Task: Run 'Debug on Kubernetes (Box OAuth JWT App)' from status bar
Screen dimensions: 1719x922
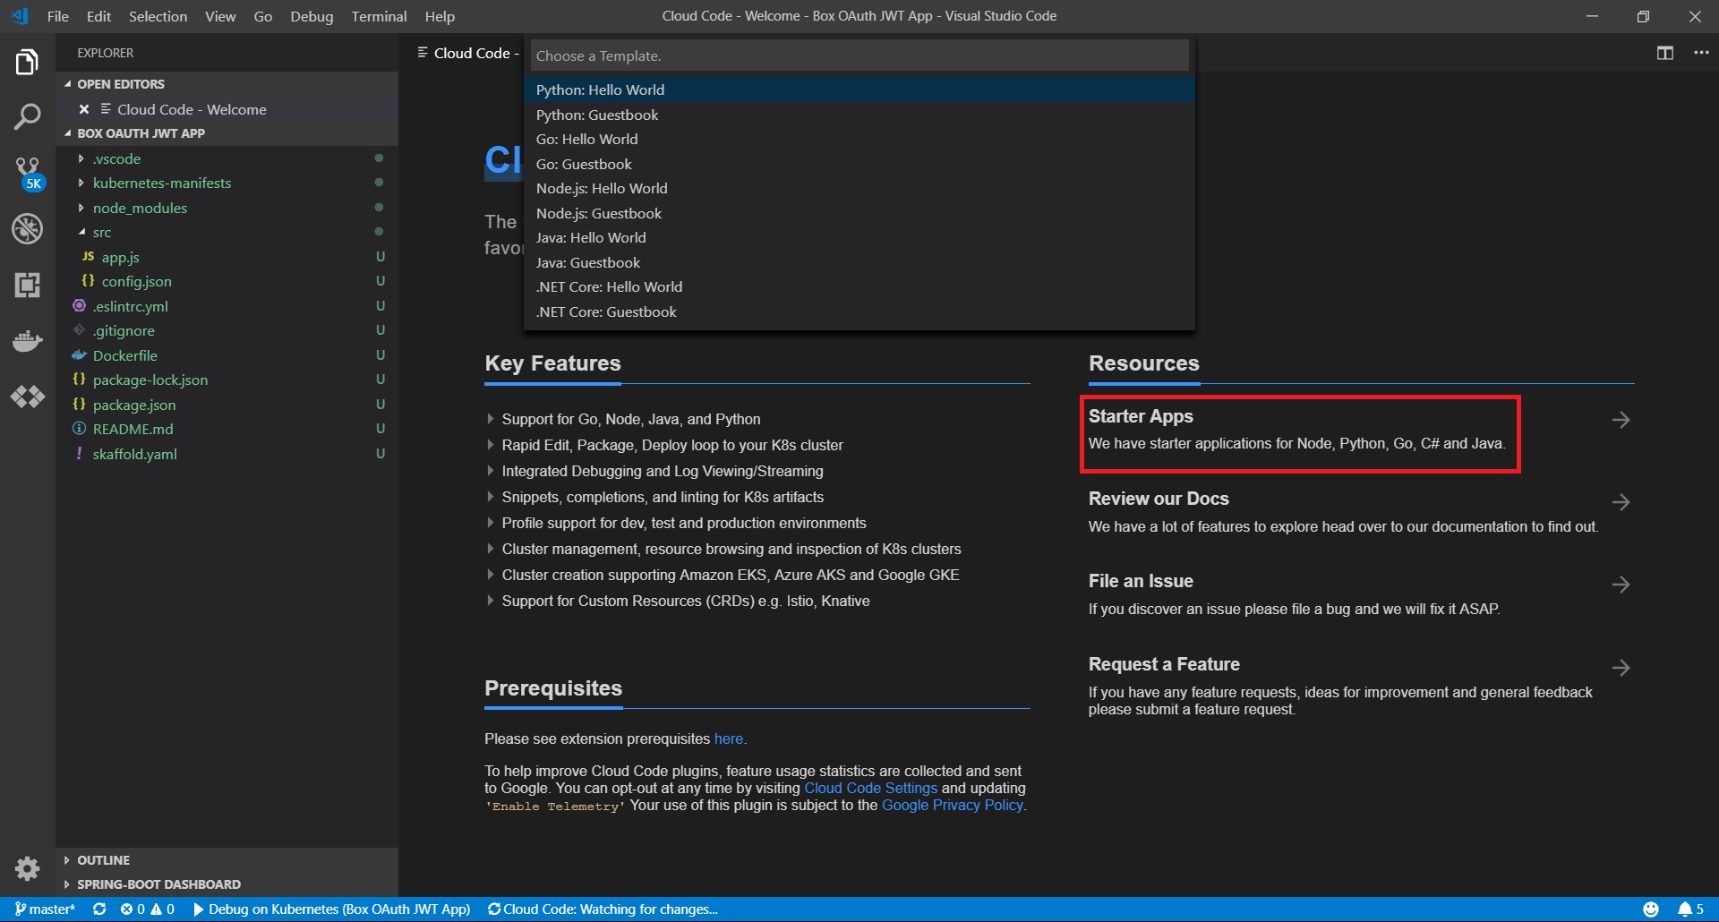Action: point(334,909)
